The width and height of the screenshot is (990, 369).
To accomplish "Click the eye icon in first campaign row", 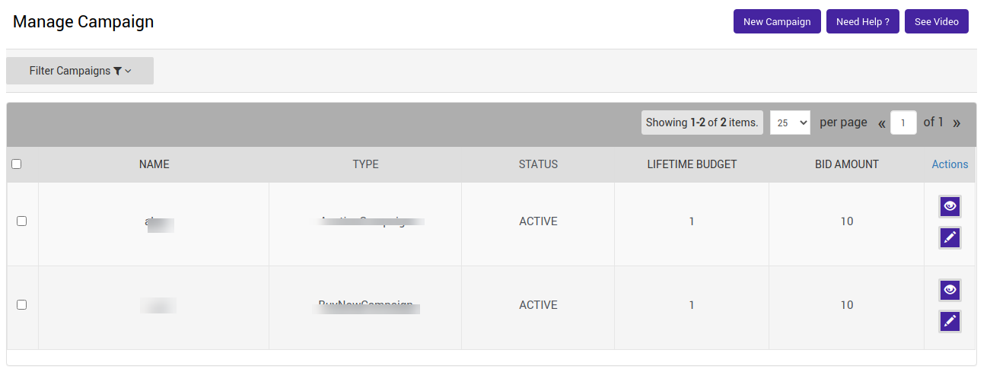I will click(950, 206).
